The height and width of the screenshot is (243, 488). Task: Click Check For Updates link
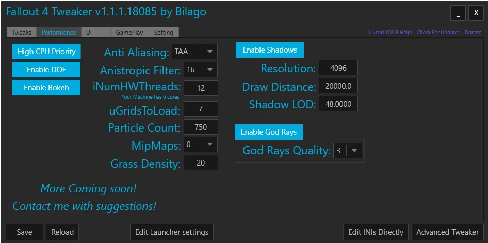pos(438,33)
